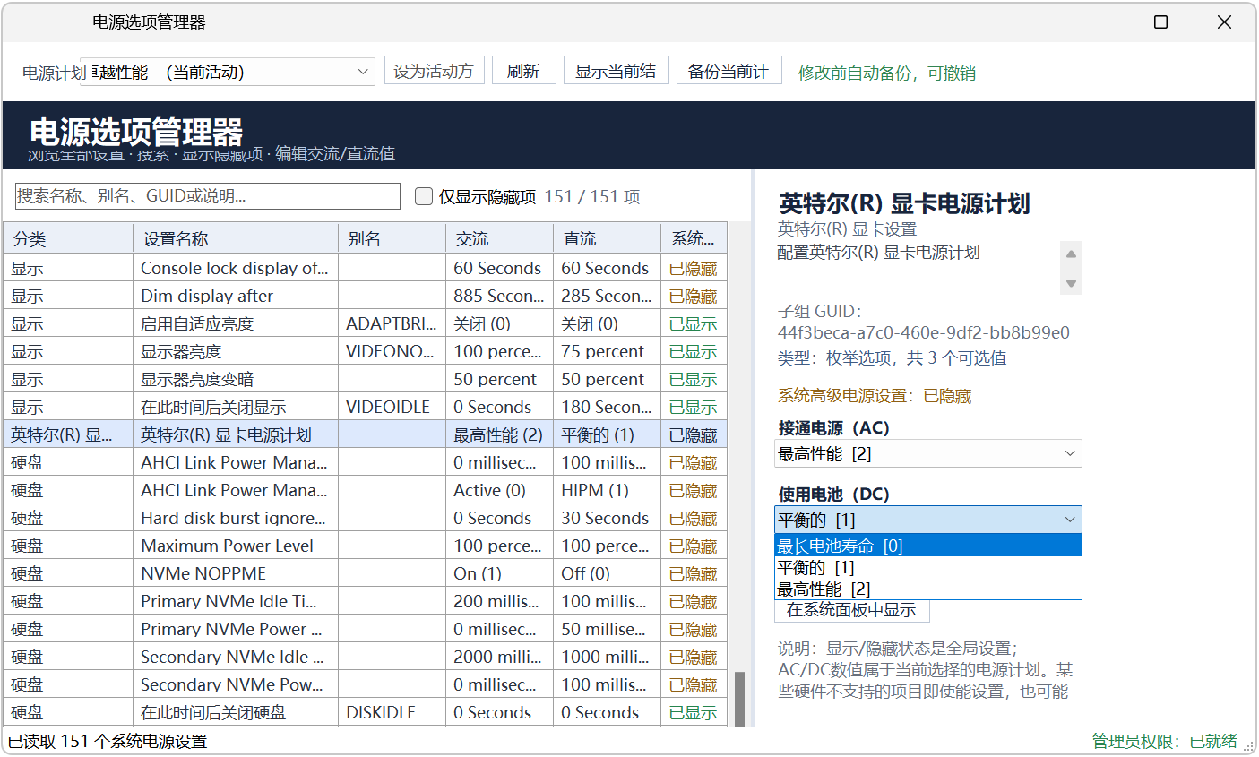Click the 备份当前计 button

coord(729,71)
